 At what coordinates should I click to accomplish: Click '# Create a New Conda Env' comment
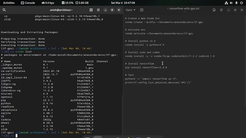coord(142,18)
